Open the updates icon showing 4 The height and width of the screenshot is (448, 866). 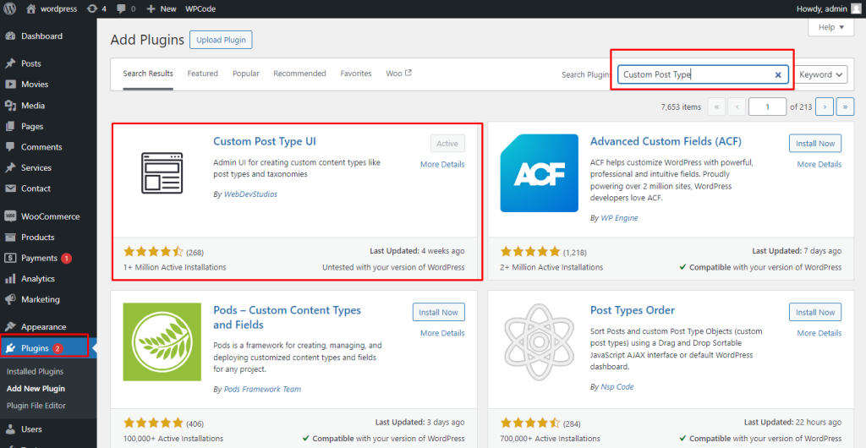pyautogui.click(x=92, y=8)
